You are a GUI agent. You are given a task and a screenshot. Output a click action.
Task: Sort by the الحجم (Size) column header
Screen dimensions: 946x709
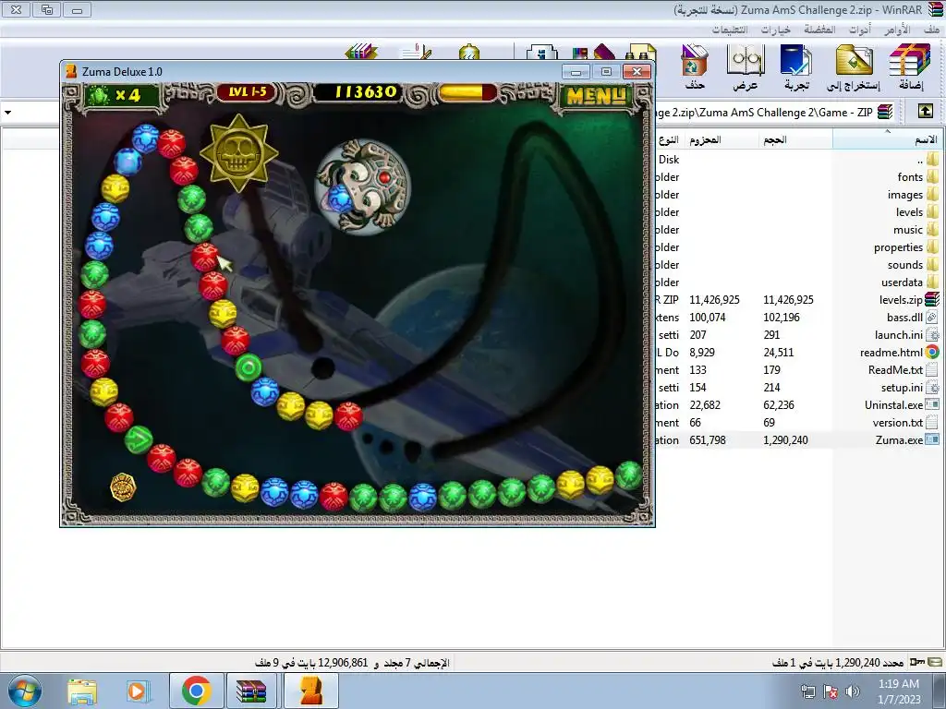click(795, 139)
